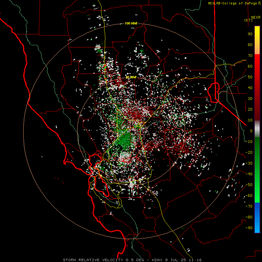Click the 30 value on velocity scale

pyautogui.click(x=250, y=99)
